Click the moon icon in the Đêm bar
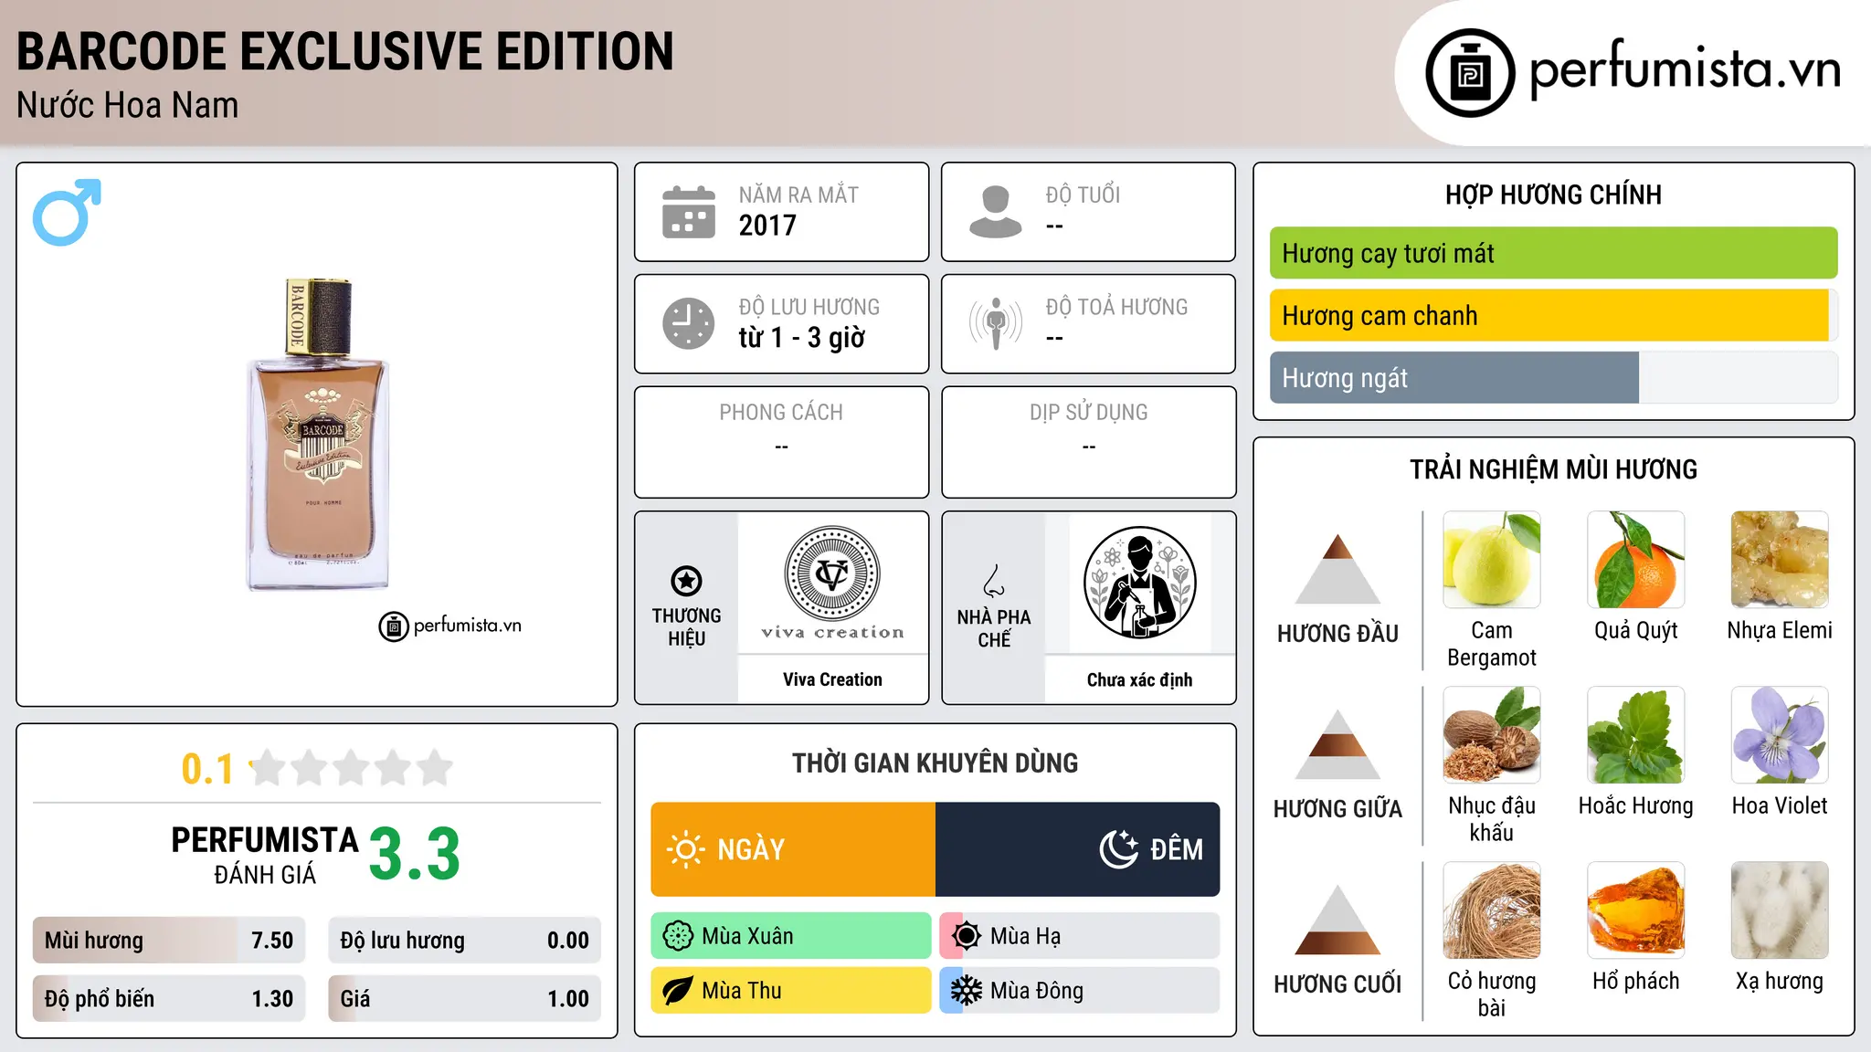Image resolution: width=1871 pixels, height=1052 pixels. 1119,849
